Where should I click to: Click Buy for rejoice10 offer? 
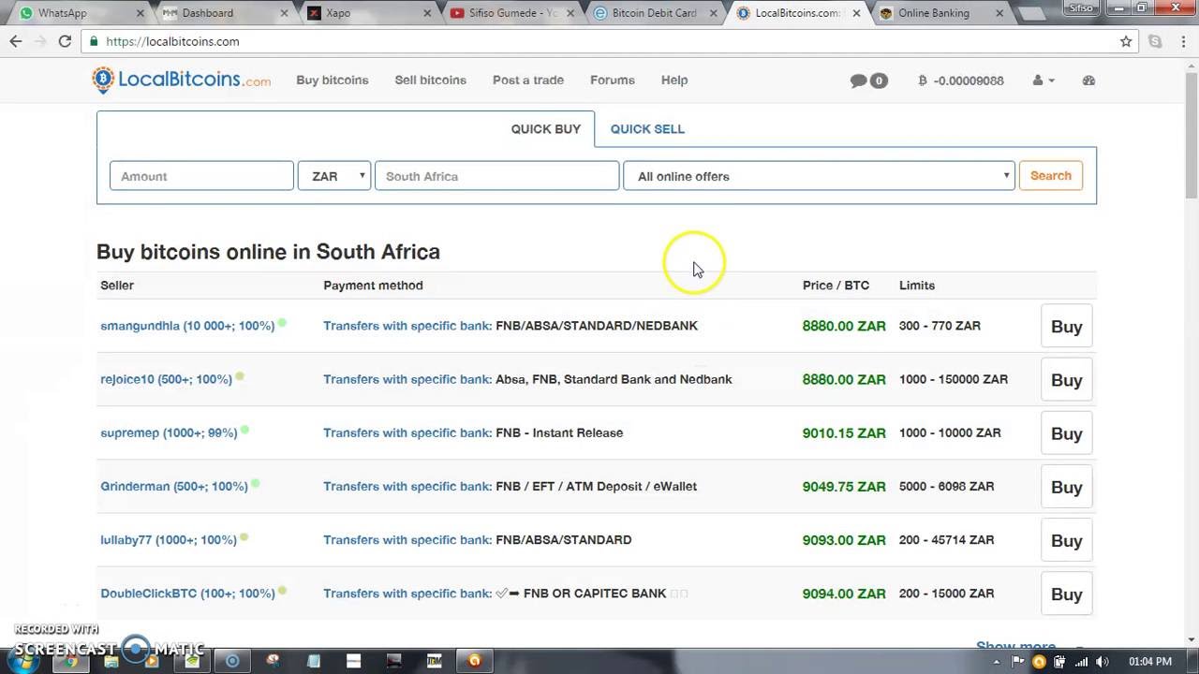[1066, 380]
